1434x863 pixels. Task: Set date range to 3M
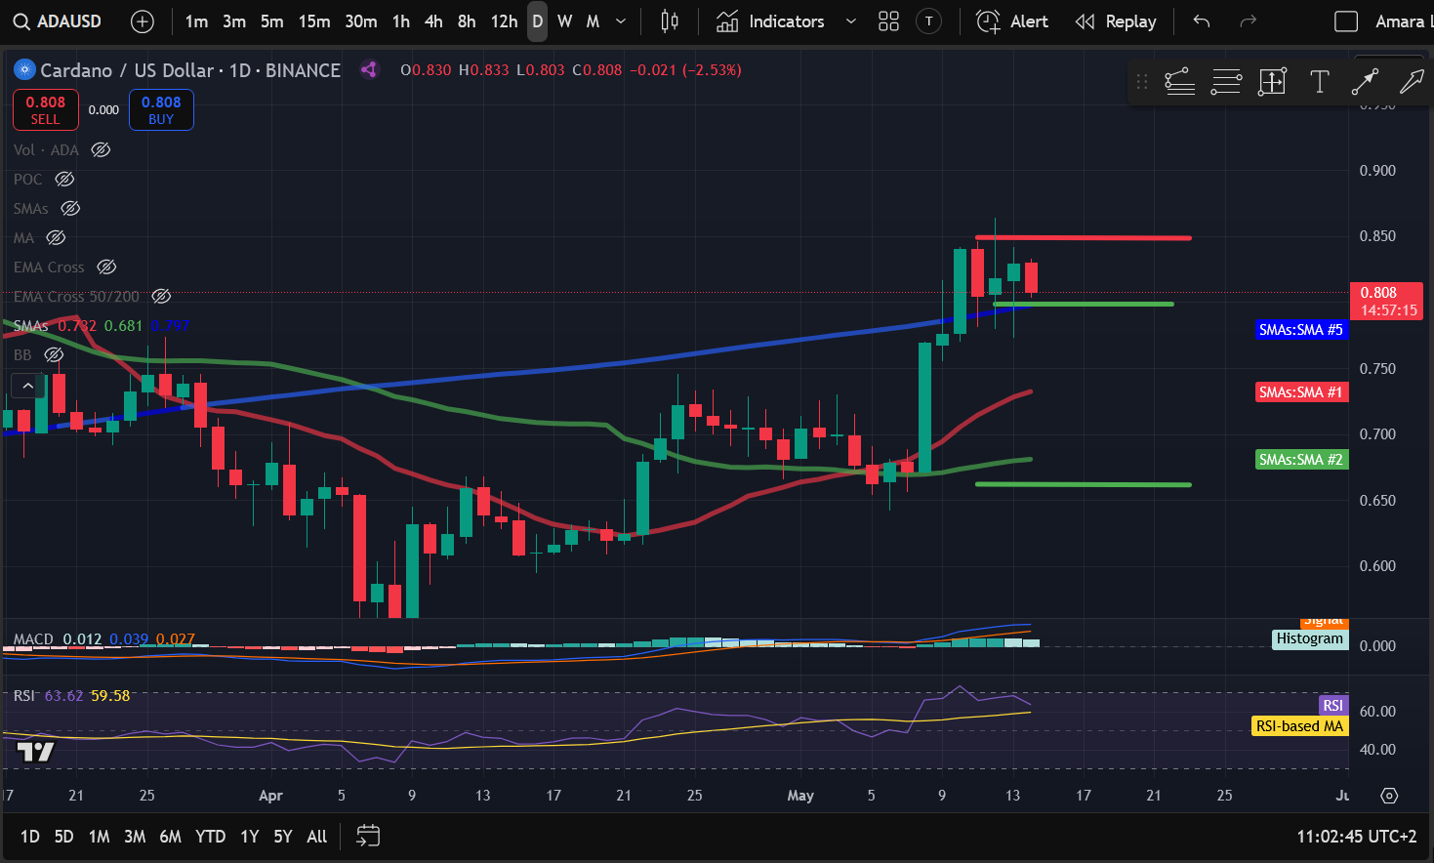pyautogui.click(x=135, y=837)
